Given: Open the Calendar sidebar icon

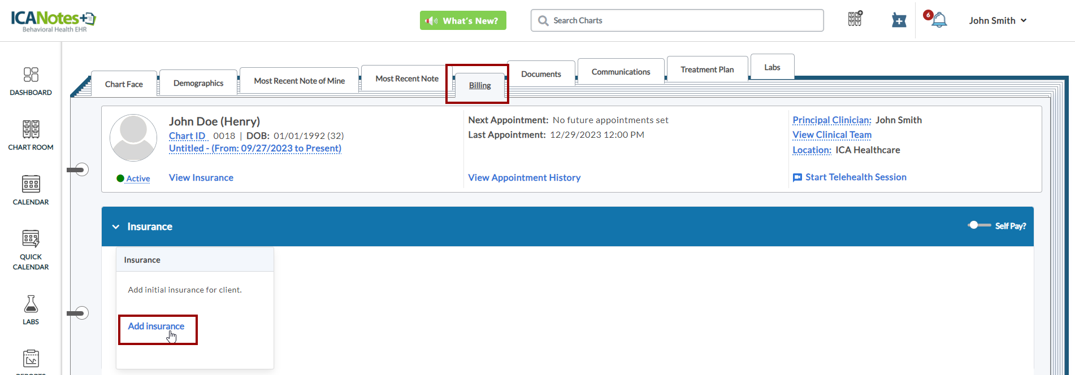Looking at the screenshot, I should (31, 184).
